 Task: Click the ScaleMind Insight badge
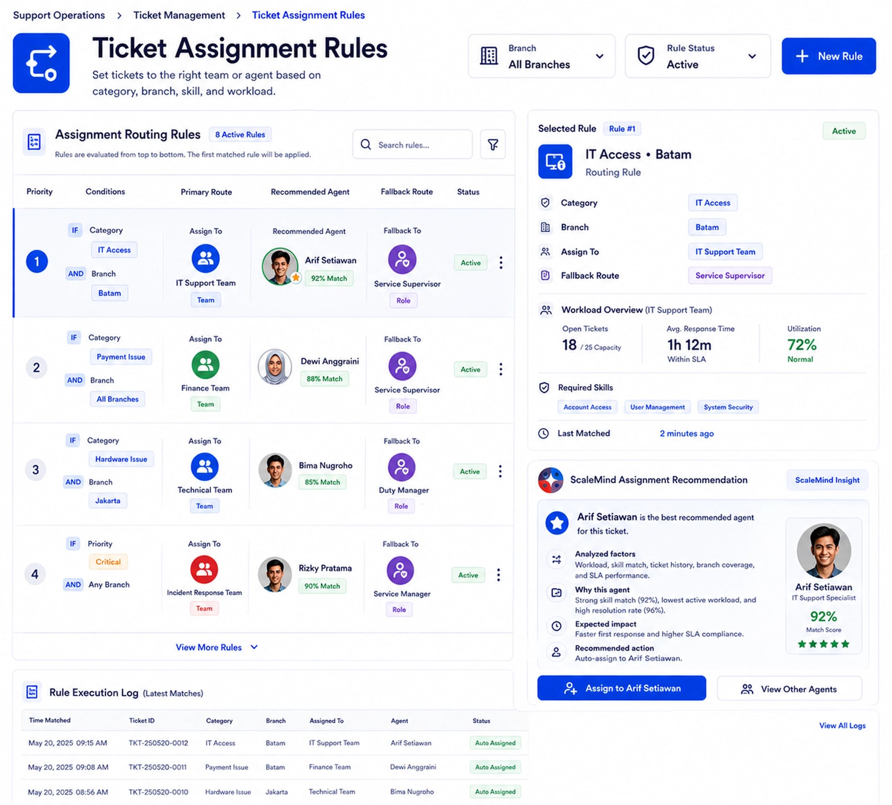pyautogui.click(x=827, y=480)
